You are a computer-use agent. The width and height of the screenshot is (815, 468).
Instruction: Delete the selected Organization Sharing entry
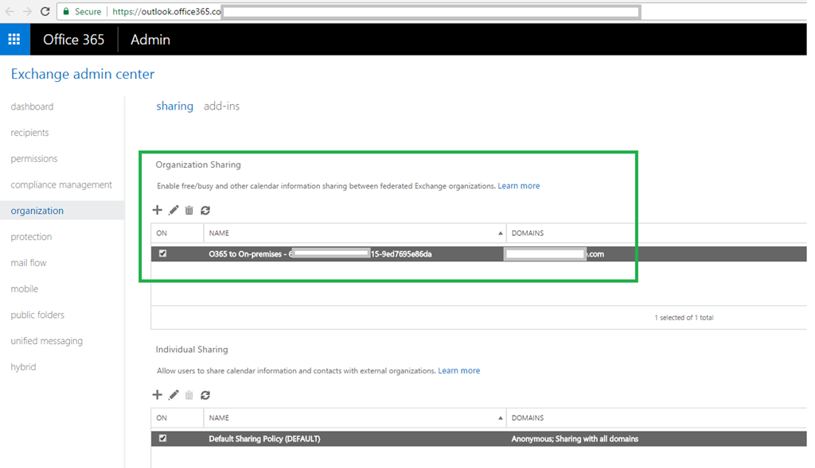[189, 210]
